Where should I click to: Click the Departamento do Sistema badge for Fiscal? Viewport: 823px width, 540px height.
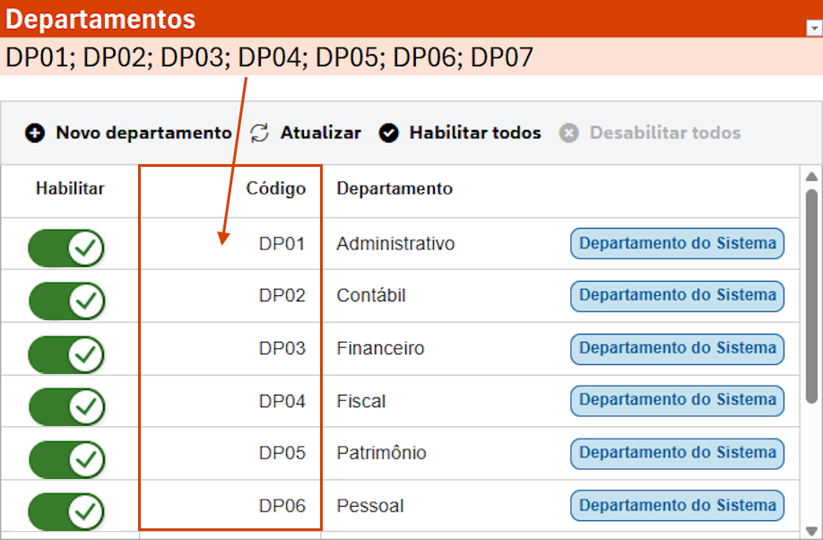click(x=677, y=401)
